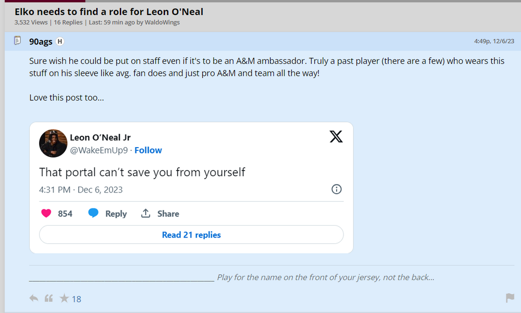The image size is (521, 313).
Task: Follow @WakeEmUp9 on the embedded tweet
Action: click(x=148, y=150)
